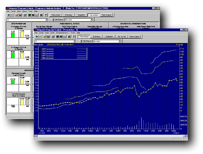The width and height of the screenshot is (203, 154).
Task: Click the 1997 Consensus yellow legend line swatch
Action: point(82,56)
